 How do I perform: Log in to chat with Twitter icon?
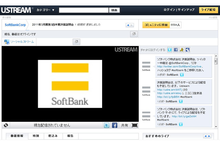tap(170, 50)
